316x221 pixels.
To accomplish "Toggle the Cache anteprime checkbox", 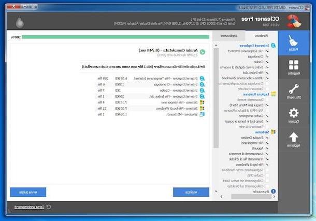I will (x=267, y=116).
